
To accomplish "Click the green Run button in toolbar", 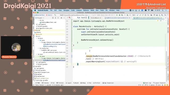I will (117, 15).
